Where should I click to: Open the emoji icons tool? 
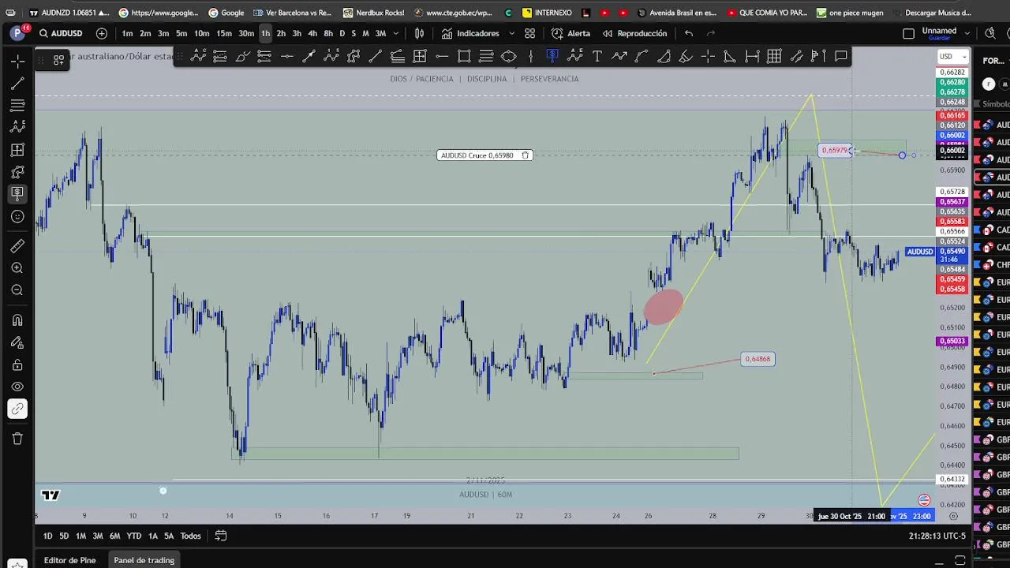pyautogui.click(x=17, y=216)
